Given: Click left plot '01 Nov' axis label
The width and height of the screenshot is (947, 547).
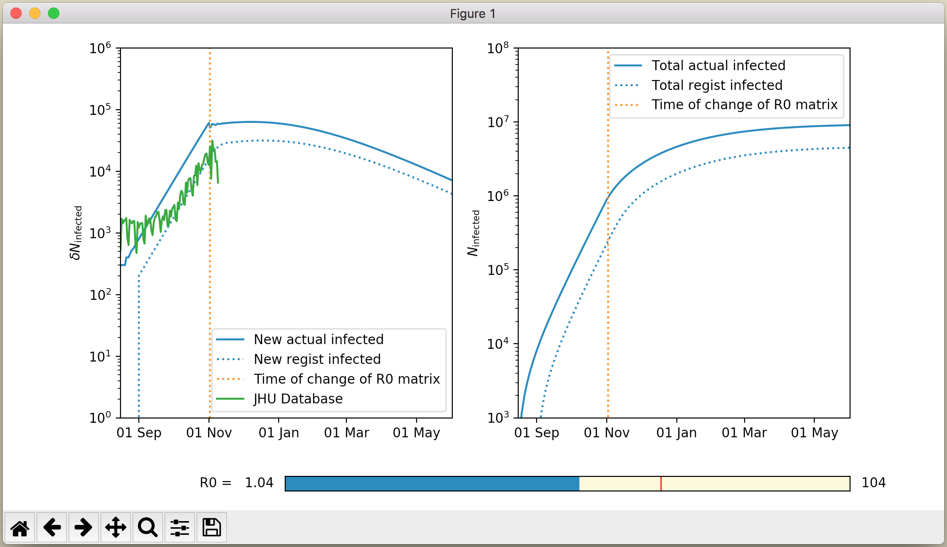Looking at the screenshot, I should coord(209,433).
